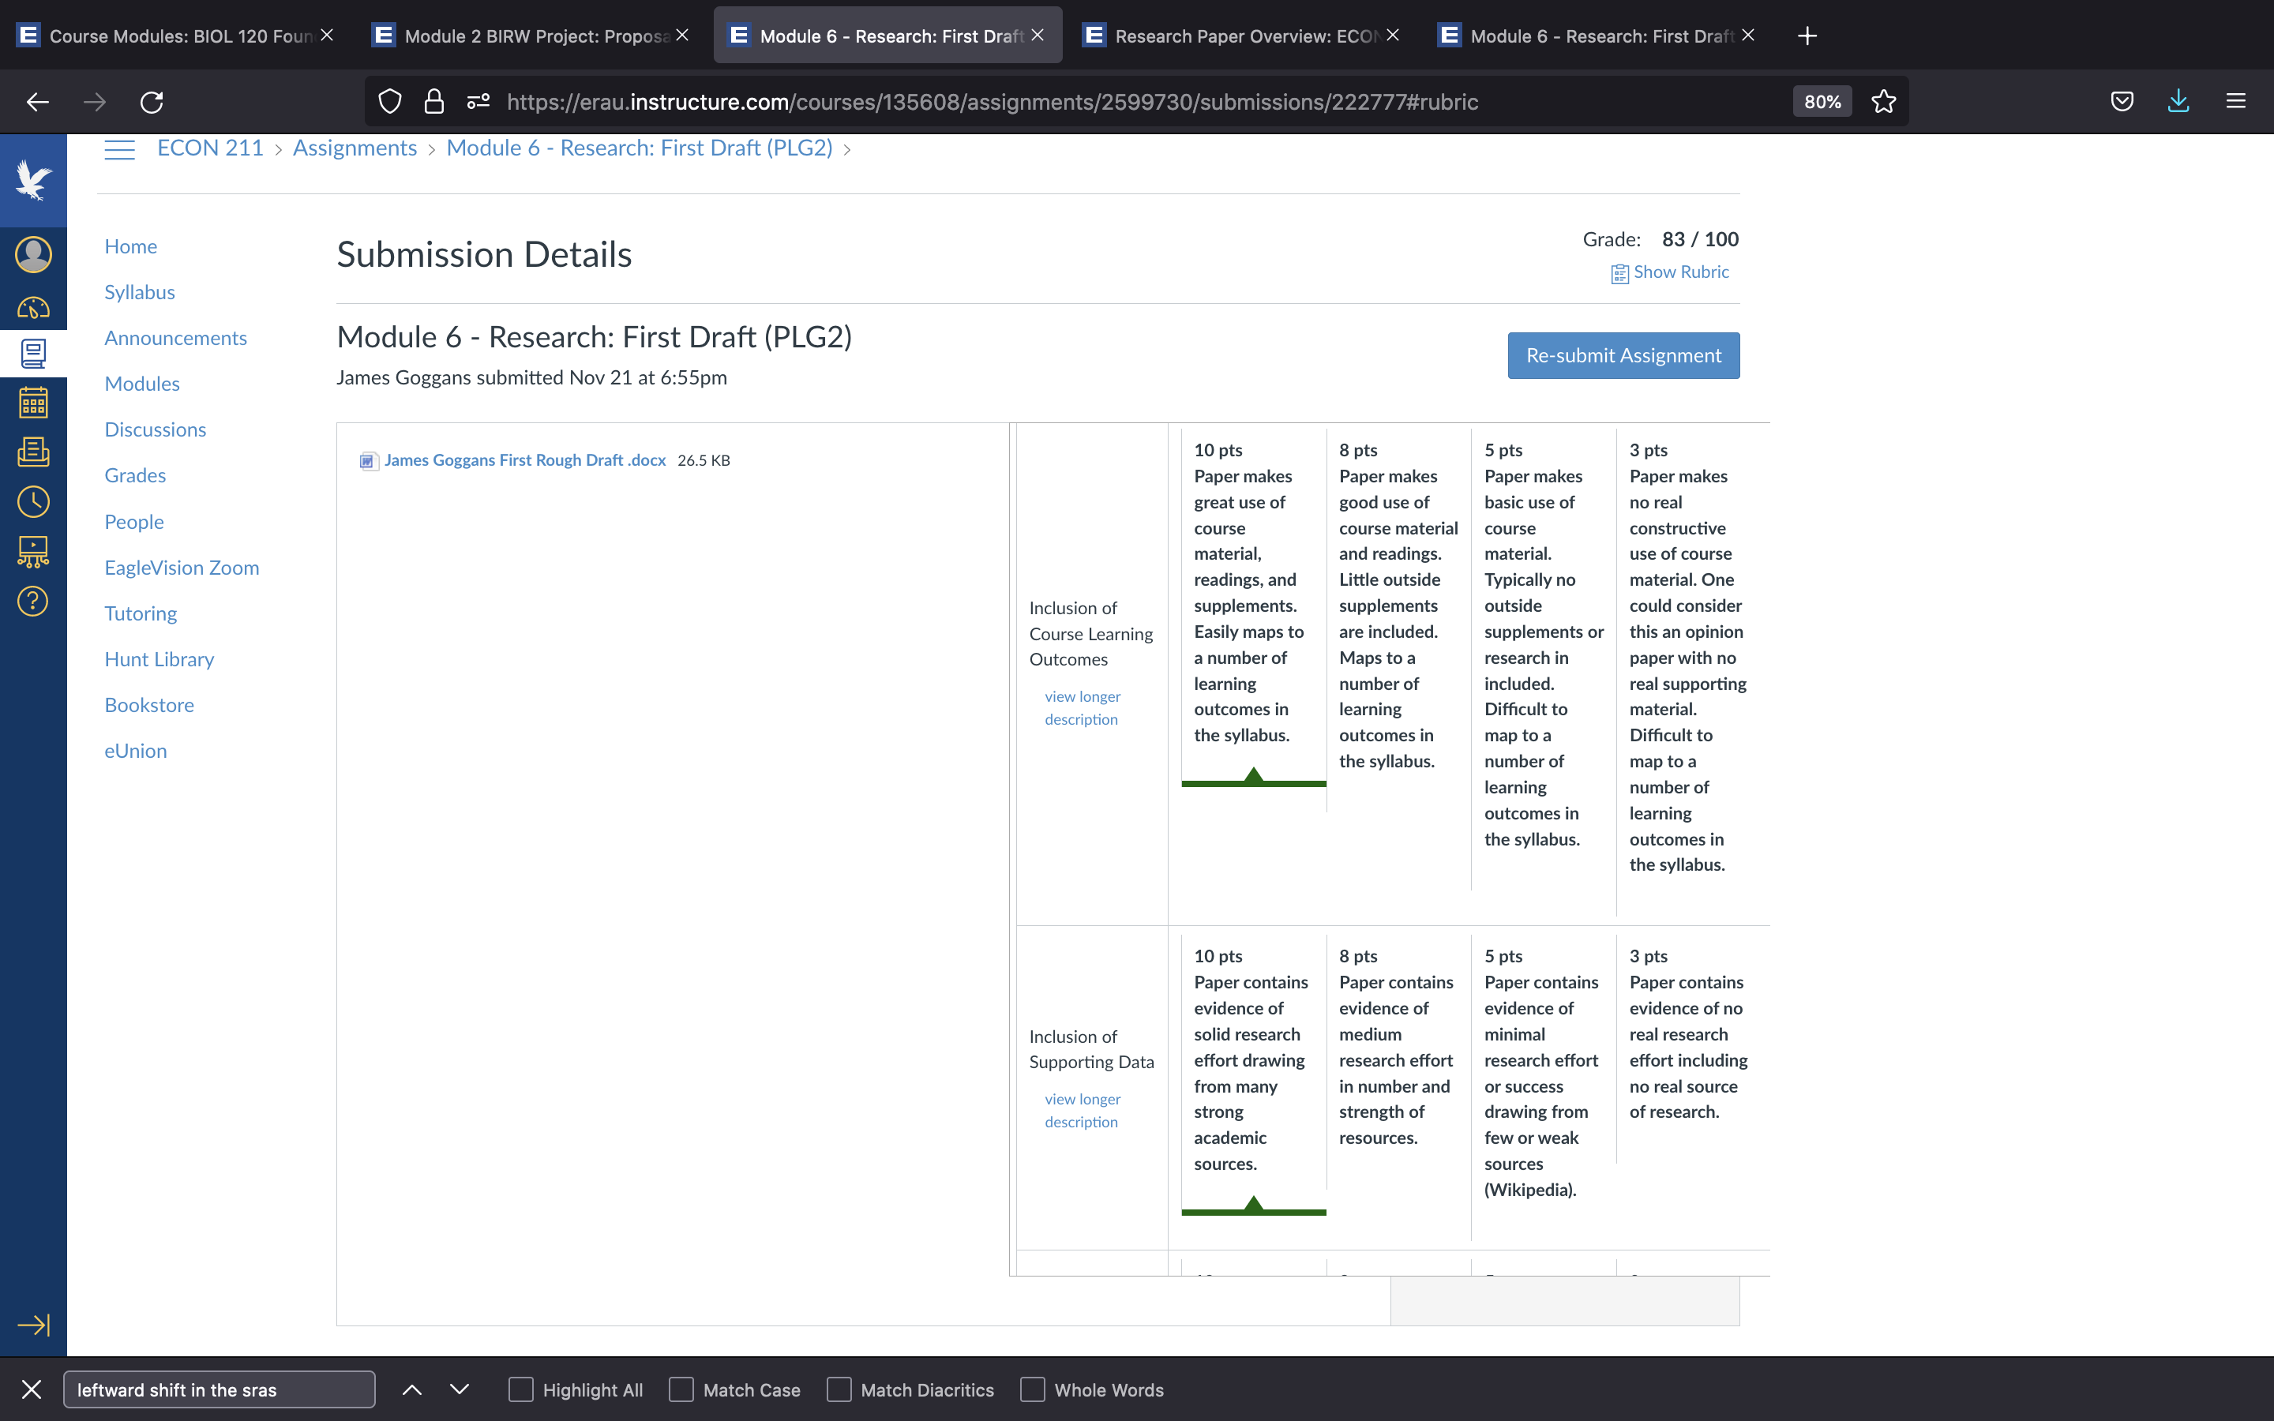Viewport: 2274px width, 1421px height.
Task: Reload the page using refresh icon
Action: pyautogui.click(x=152, y=102)
